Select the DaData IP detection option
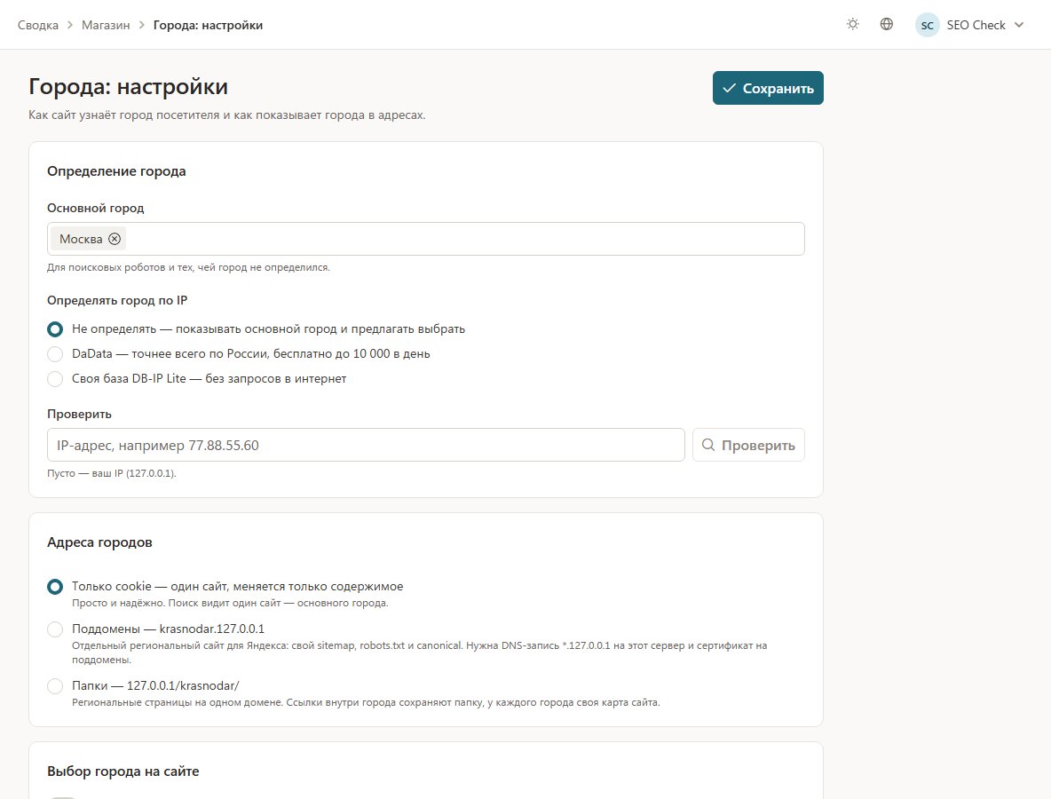Image resolution: width=1051 pixels, height=799 pixels. [55, 354]
